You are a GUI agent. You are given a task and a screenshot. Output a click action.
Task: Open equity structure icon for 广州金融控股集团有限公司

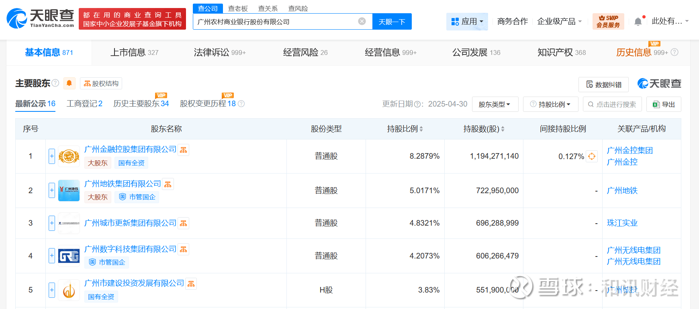(184, 150)
